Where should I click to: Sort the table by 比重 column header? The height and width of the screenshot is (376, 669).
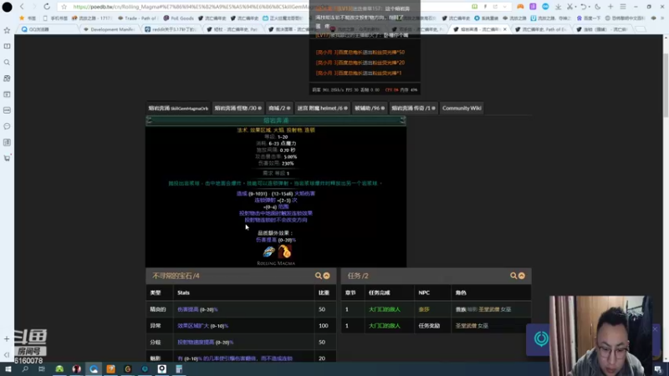(324, 293)
